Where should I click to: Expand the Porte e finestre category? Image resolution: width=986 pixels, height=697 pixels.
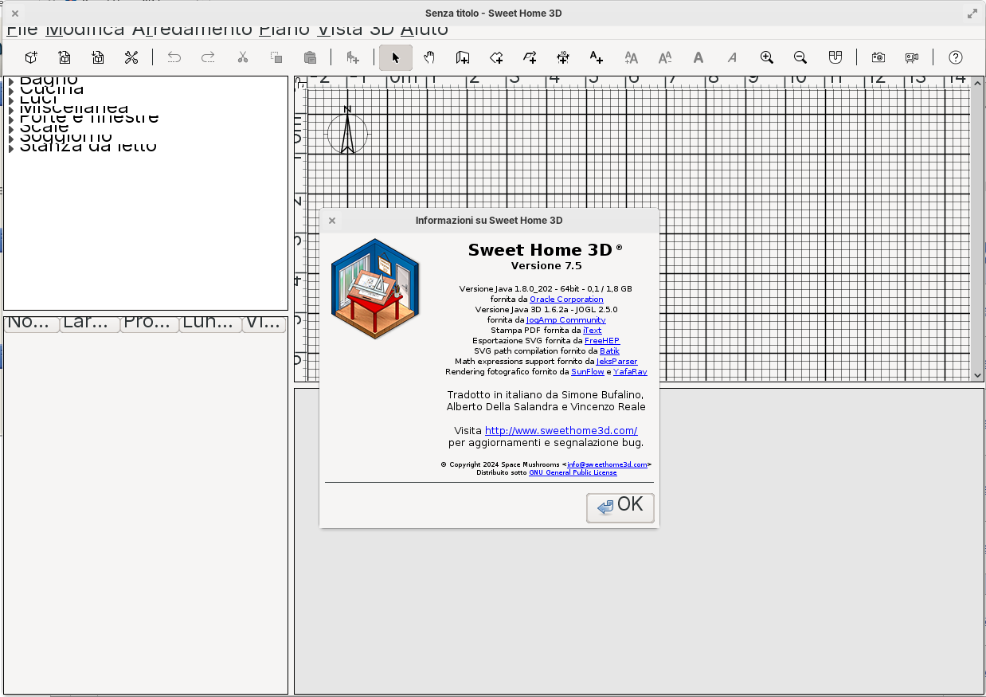coord(12,119)
